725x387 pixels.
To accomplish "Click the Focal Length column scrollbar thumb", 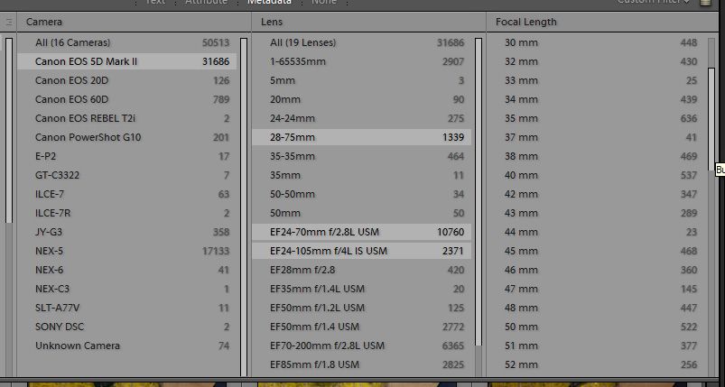I will (711, 119).
